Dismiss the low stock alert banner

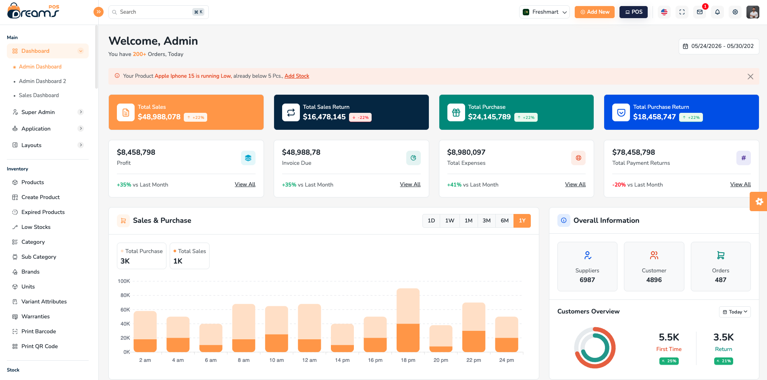point(750,77)
